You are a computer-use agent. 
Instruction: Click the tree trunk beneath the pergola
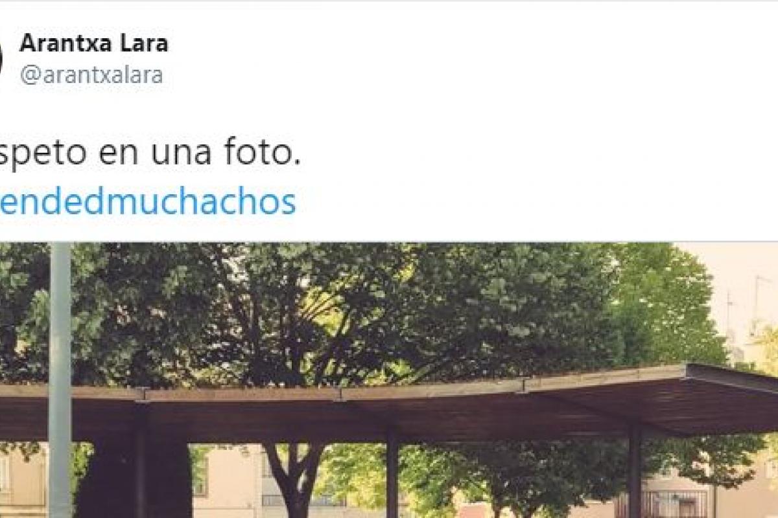point(295,480)
